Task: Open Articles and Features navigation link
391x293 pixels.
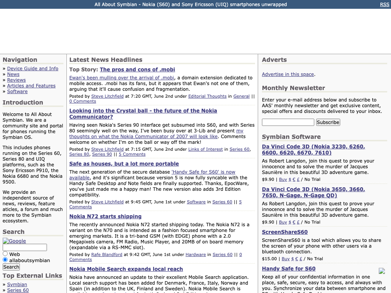Action: point(31,86)
